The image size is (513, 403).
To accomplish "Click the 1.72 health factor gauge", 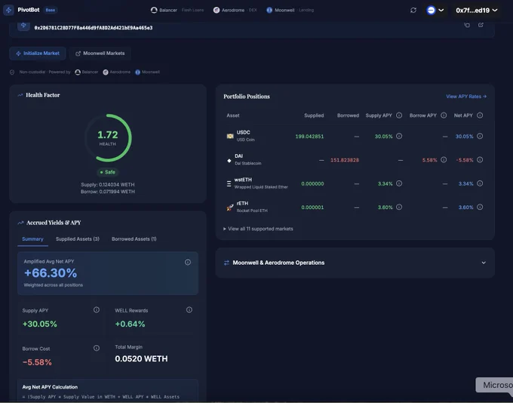I will pos(108,138).
